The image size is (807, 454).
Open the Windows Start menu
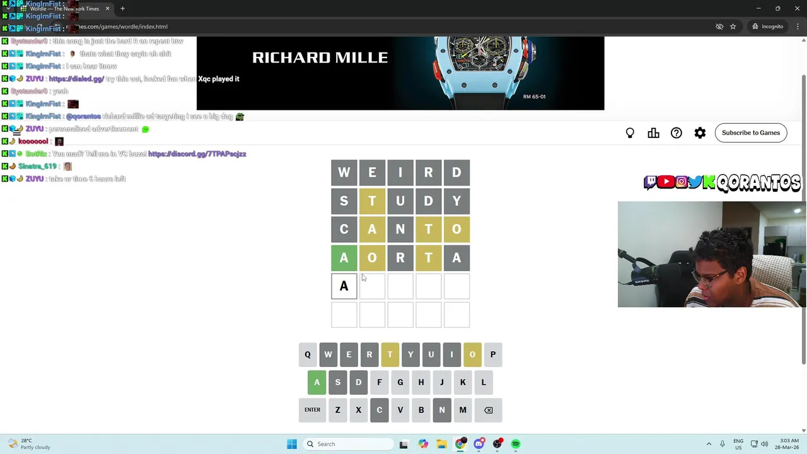[x=292, y=444]
